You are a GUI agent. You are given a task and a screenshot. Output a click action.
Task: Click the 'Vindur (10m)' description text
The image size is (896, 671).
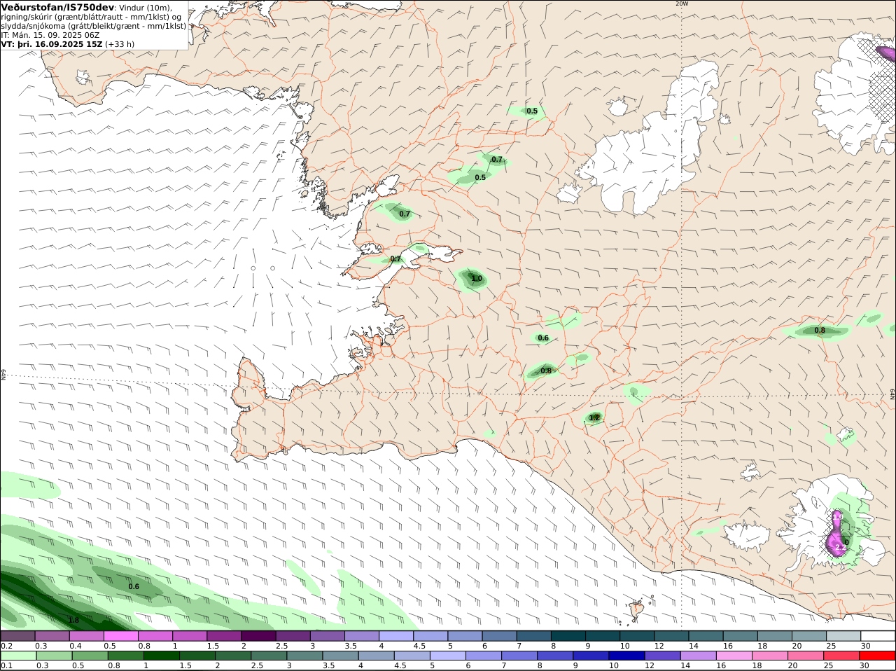tap(145, 8)
